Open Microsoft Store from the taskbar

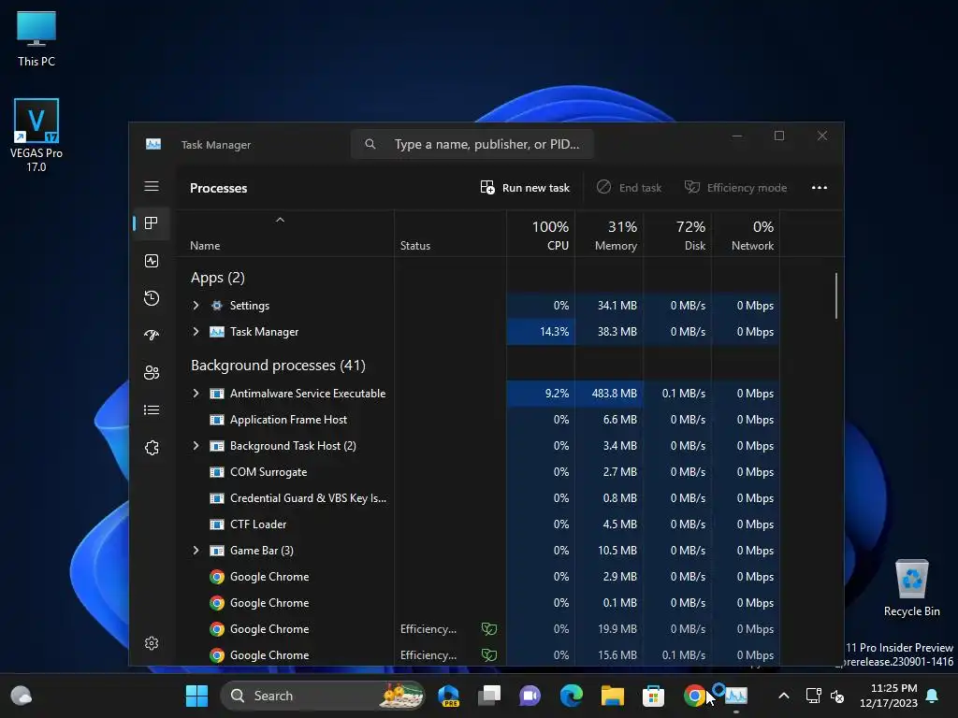(653, 696)
